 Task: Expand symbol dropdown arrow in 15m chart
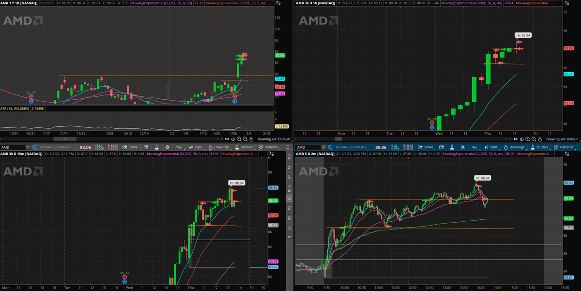click(28, 147)
